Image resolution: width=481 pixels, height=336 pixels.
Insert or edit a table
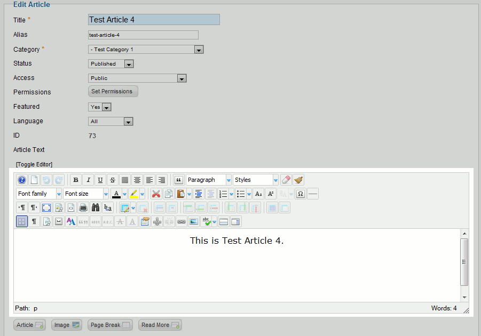[124, 207]
